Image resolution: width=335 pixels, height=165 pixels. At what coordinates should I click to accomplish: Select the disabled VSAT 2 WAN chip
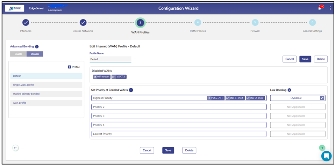[119, 76]
